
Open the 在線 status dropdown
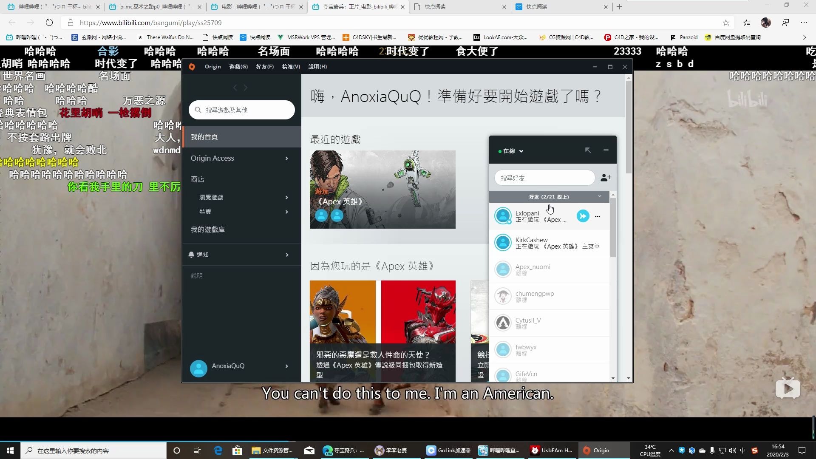(x=511, y=151)
